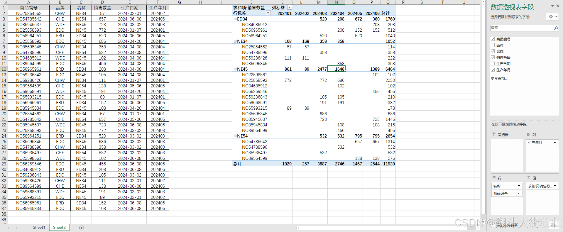Open the 求和项:销售数量 value field dropdown

pos(555,186)
